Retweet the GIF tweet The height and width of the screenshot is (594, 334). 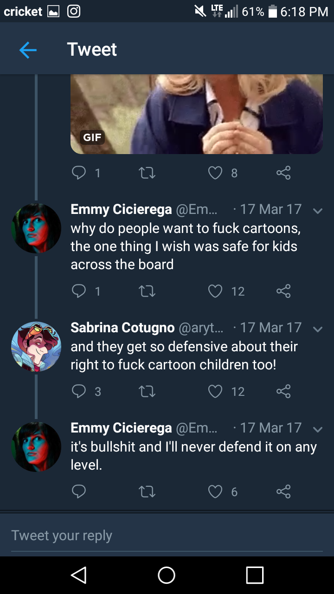click(147, 173)
